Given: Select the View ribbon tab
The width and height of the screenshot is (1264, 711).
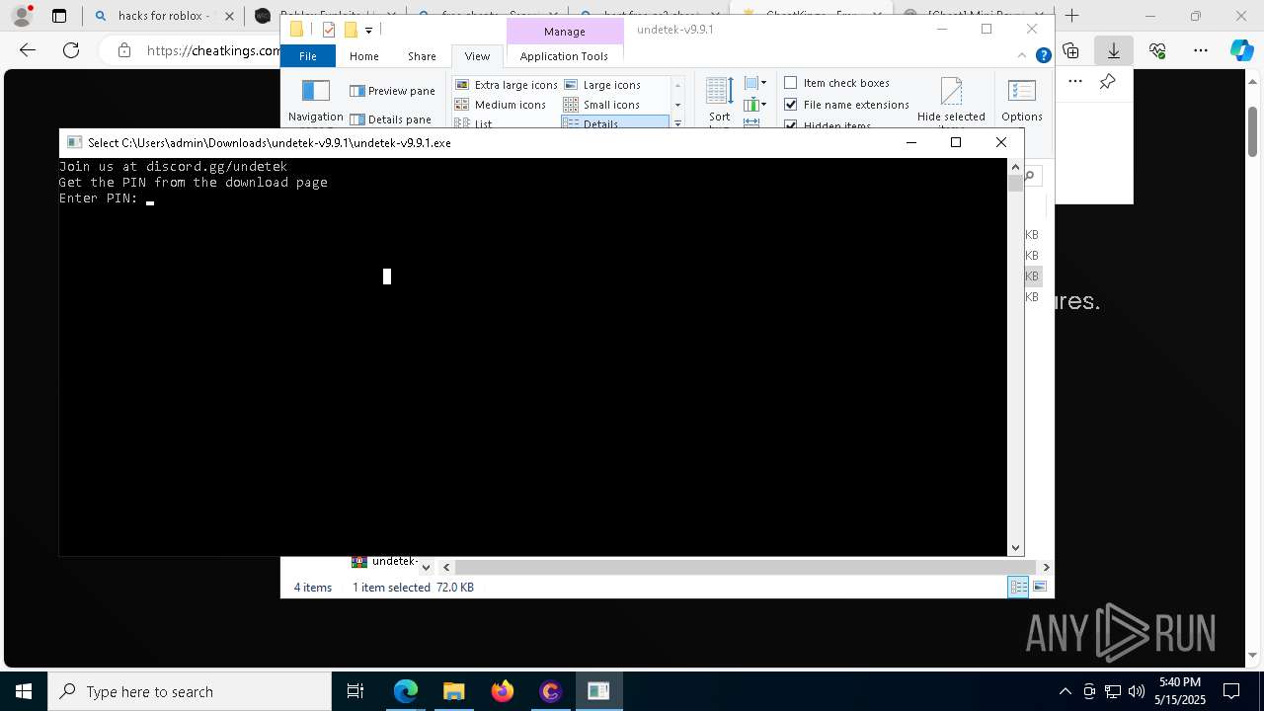Looking at the screenshot, I should click(x=477, y=56).
